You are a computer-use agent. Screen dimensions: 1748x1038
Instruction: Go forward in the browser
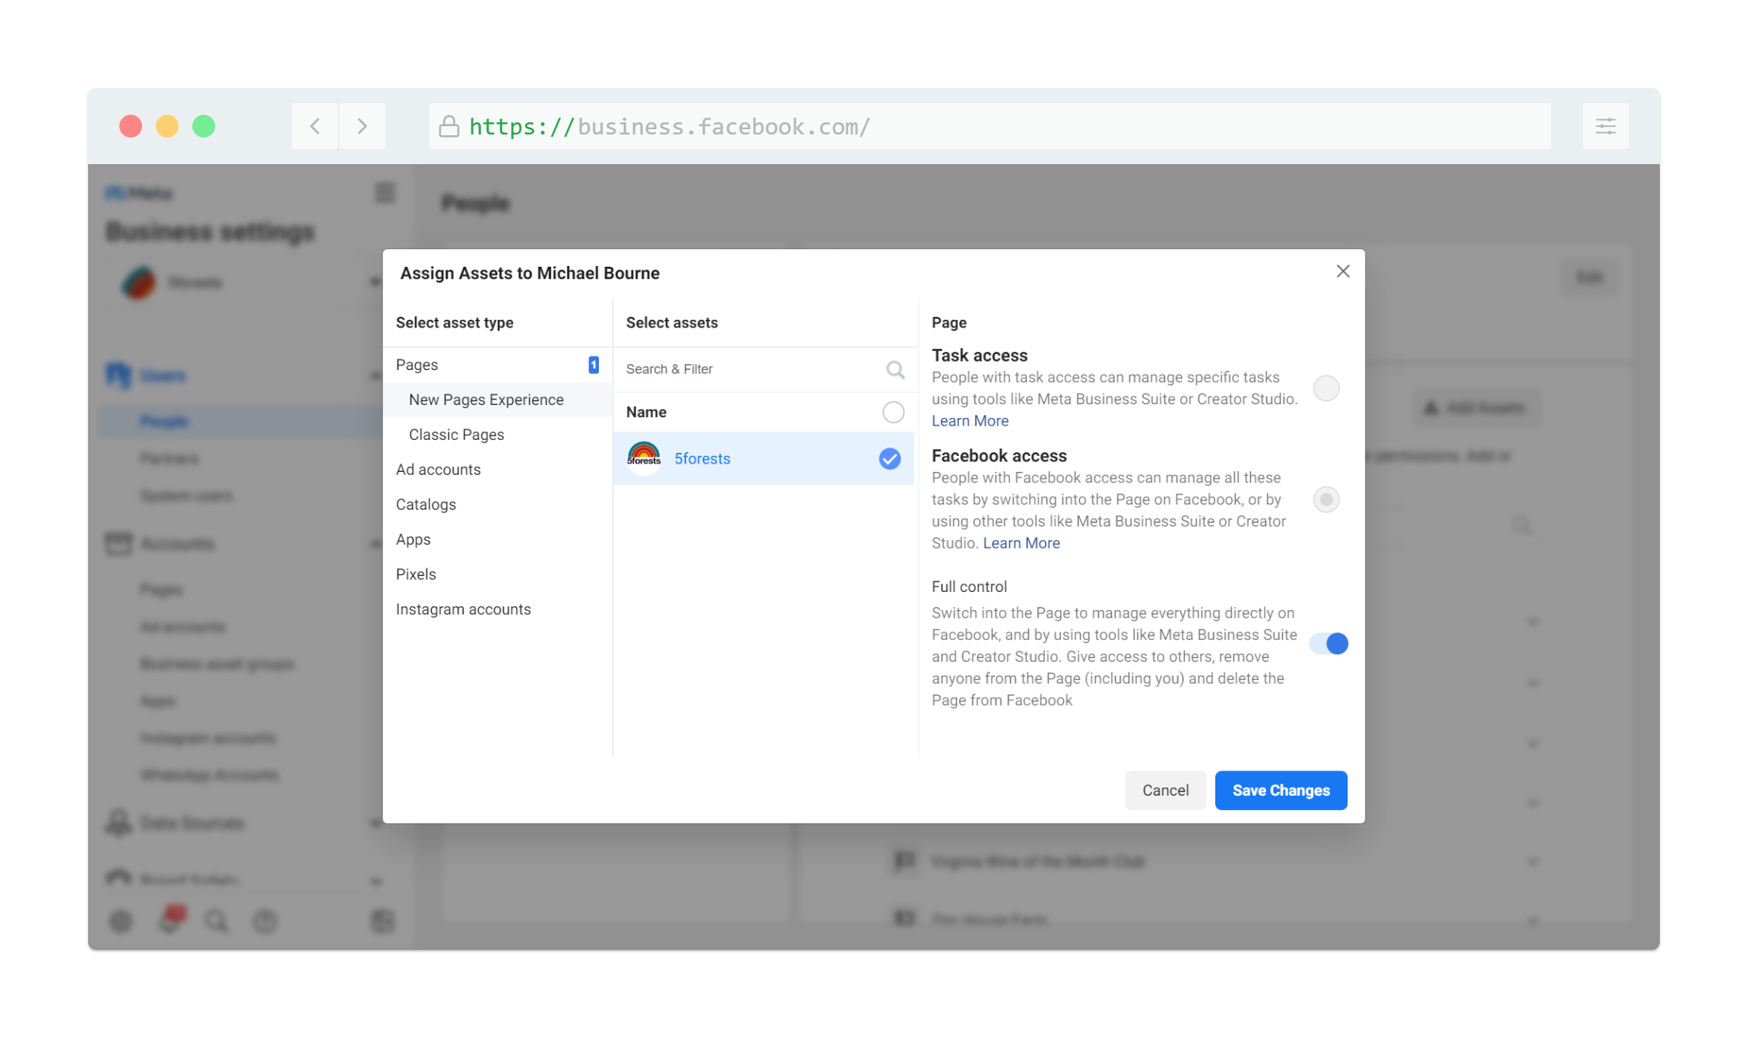point(362,126)
